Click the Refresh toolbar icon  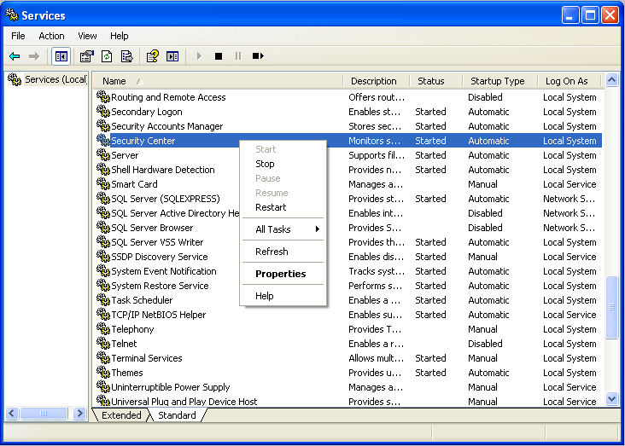107,56
